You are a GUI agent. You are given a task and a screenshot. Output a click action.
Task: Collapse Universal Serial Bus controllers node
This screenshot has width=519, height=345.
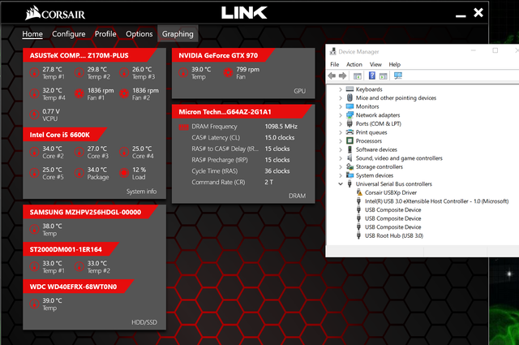pos(341,184)
